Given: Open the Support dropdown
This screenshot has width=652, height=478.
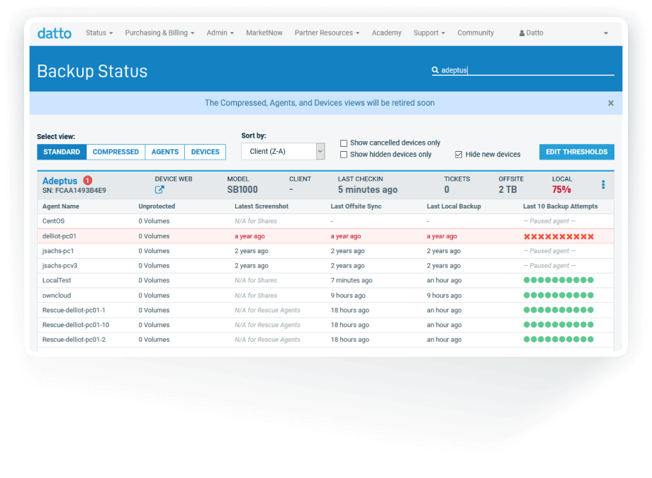Looking at the screenshot, I should (429, 33).
